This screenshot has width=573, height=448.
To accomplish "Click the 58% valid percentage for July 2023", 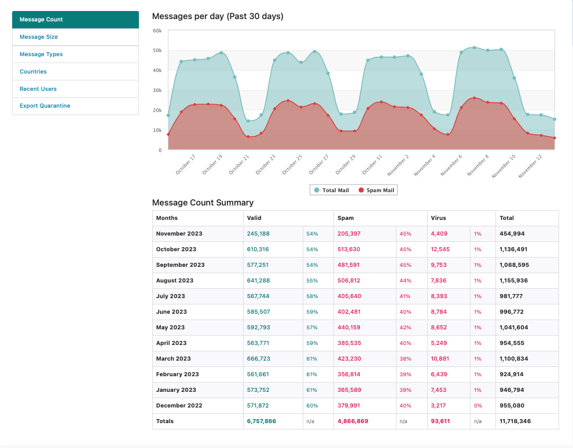I will coord(312,296).
